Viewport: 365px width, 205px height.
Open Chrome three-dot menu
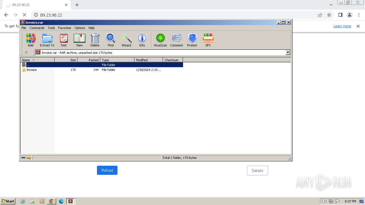[359, 15]
